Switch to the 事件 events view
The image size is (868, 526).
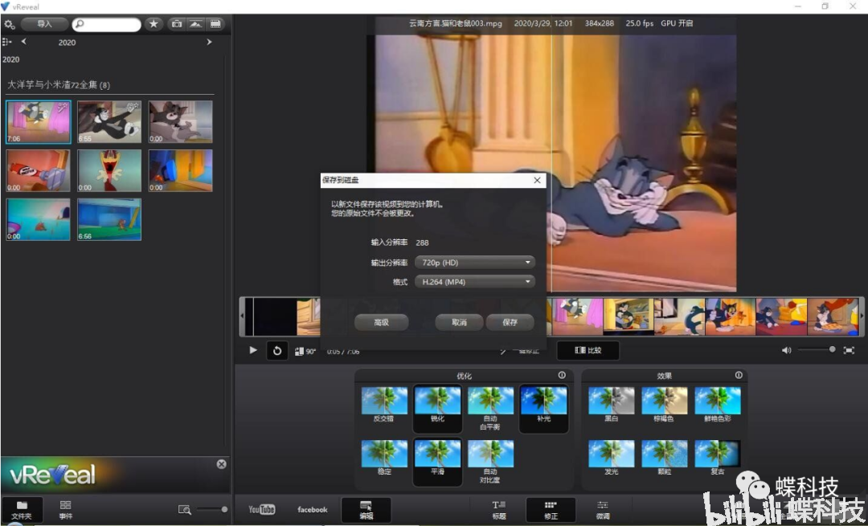click(x=66, y=509)
